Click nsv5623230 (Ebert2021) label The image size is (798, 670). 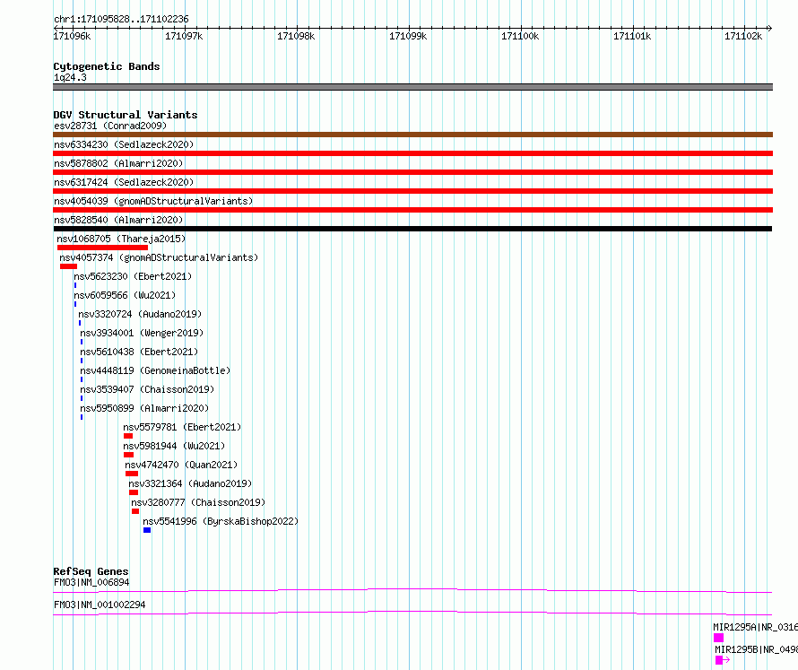pos(133,276)
